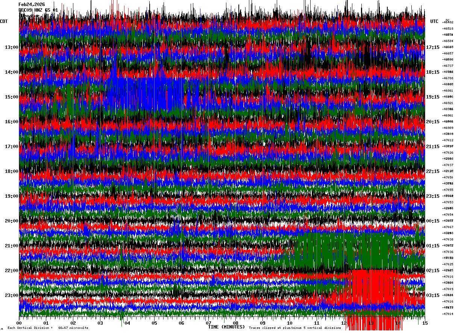Screen dimensions: 455x333
Task: Click the minute 03 axis tick label
Action: click(100, 323)
